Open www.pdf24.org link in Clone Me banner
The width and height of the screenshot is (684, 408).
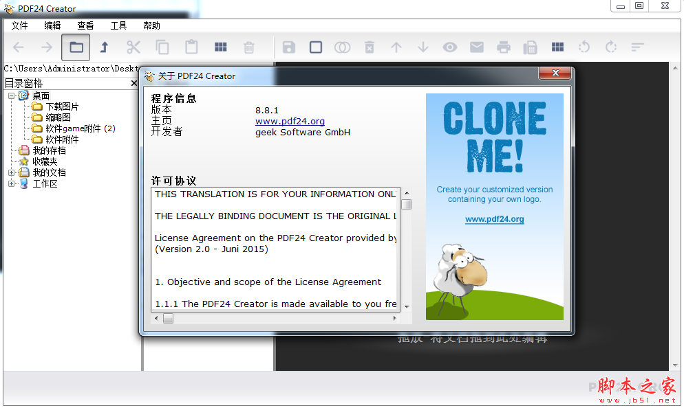coord(495,219)
